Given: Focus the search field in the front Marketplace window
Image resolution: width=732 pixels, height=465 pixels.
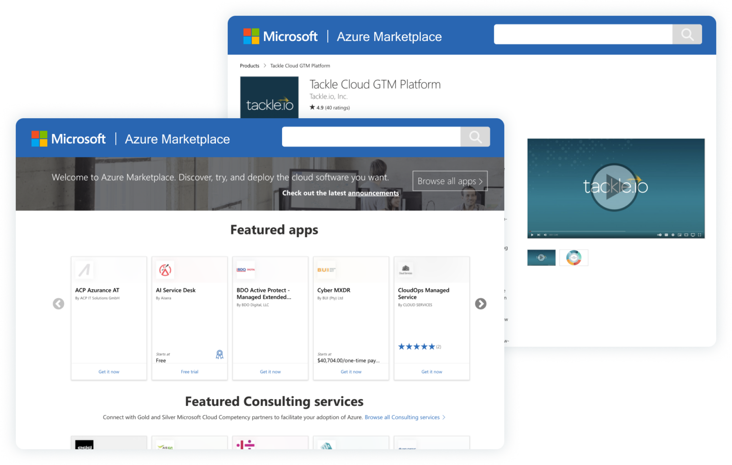Looking at the screenshot, I should [371, 137].
